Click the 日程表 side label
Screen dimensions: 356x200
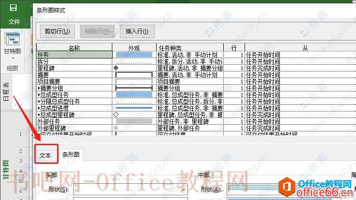pos(6,91)
